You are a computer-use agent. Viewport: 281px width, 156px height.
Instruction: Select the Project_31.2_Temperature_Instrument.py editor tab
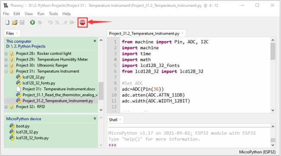click(x=144, y=34)
